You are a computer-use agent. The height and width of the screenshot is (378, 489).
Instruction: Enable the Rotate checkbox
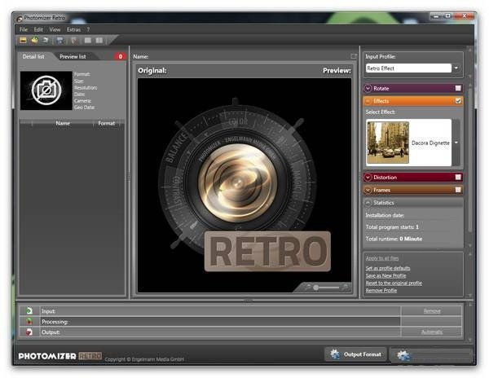tap(458, 88)
